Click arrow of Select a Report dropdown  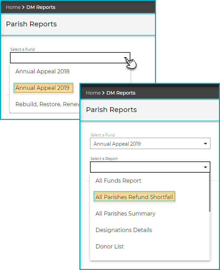[205, 167]
